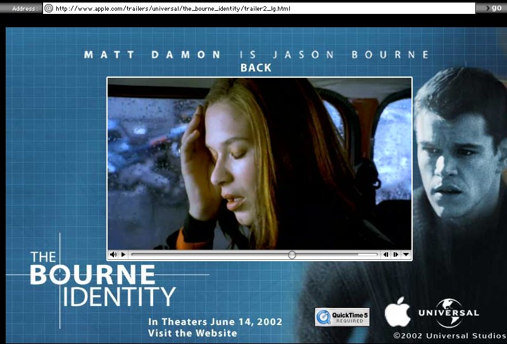Open the Visit the Website link
Viewport: 507px width, 344px height.
click(192, 333)
